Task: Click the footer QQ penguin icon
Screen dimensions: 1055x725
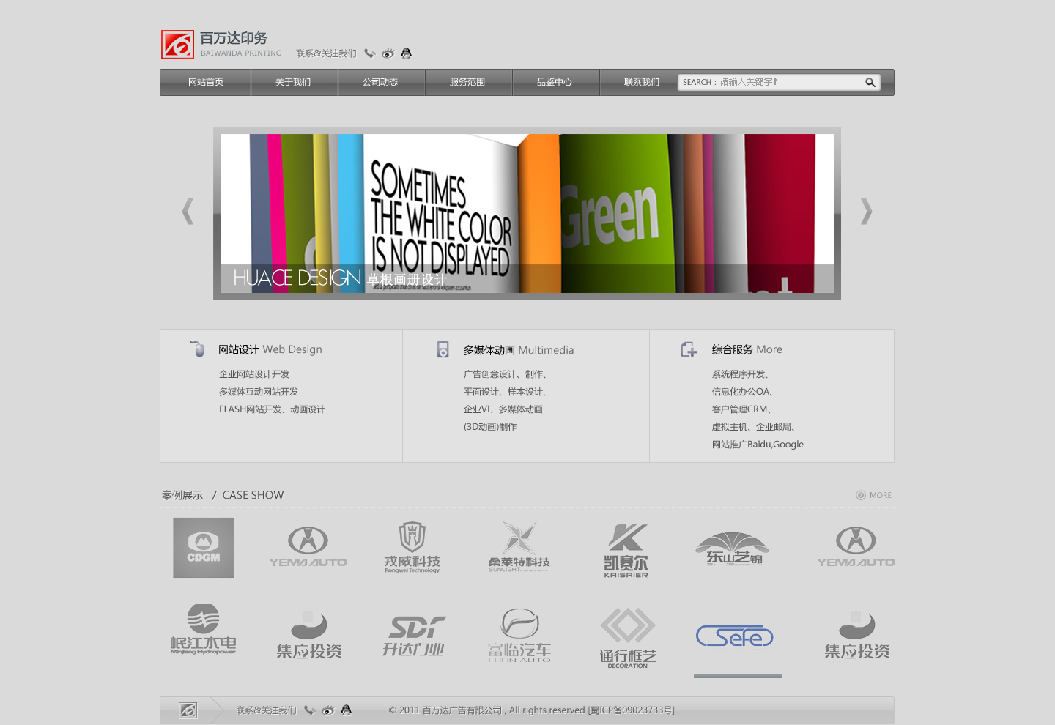Action: click(x=347, y=710)
